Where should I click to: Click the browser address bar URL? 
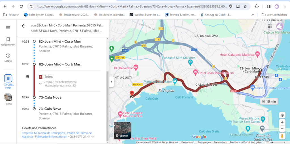(131, 6)
